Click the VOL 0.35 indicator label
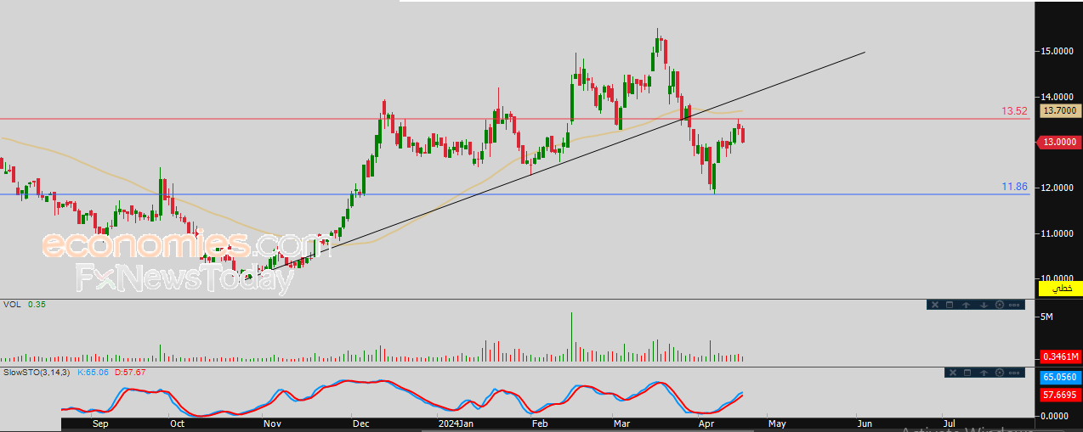Image resolution: width=1083 pixels, height=432 pixels. point(25,304)
